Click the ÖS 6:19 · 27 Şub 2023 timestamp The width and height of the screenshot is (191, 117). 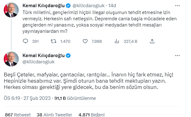tap(27, 98)
